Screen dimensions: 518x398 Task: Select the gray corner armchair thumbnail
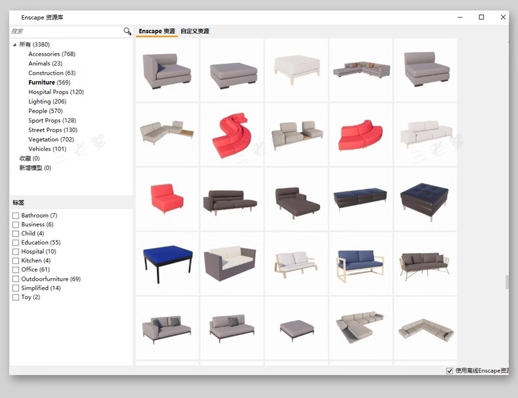point(167,70)
